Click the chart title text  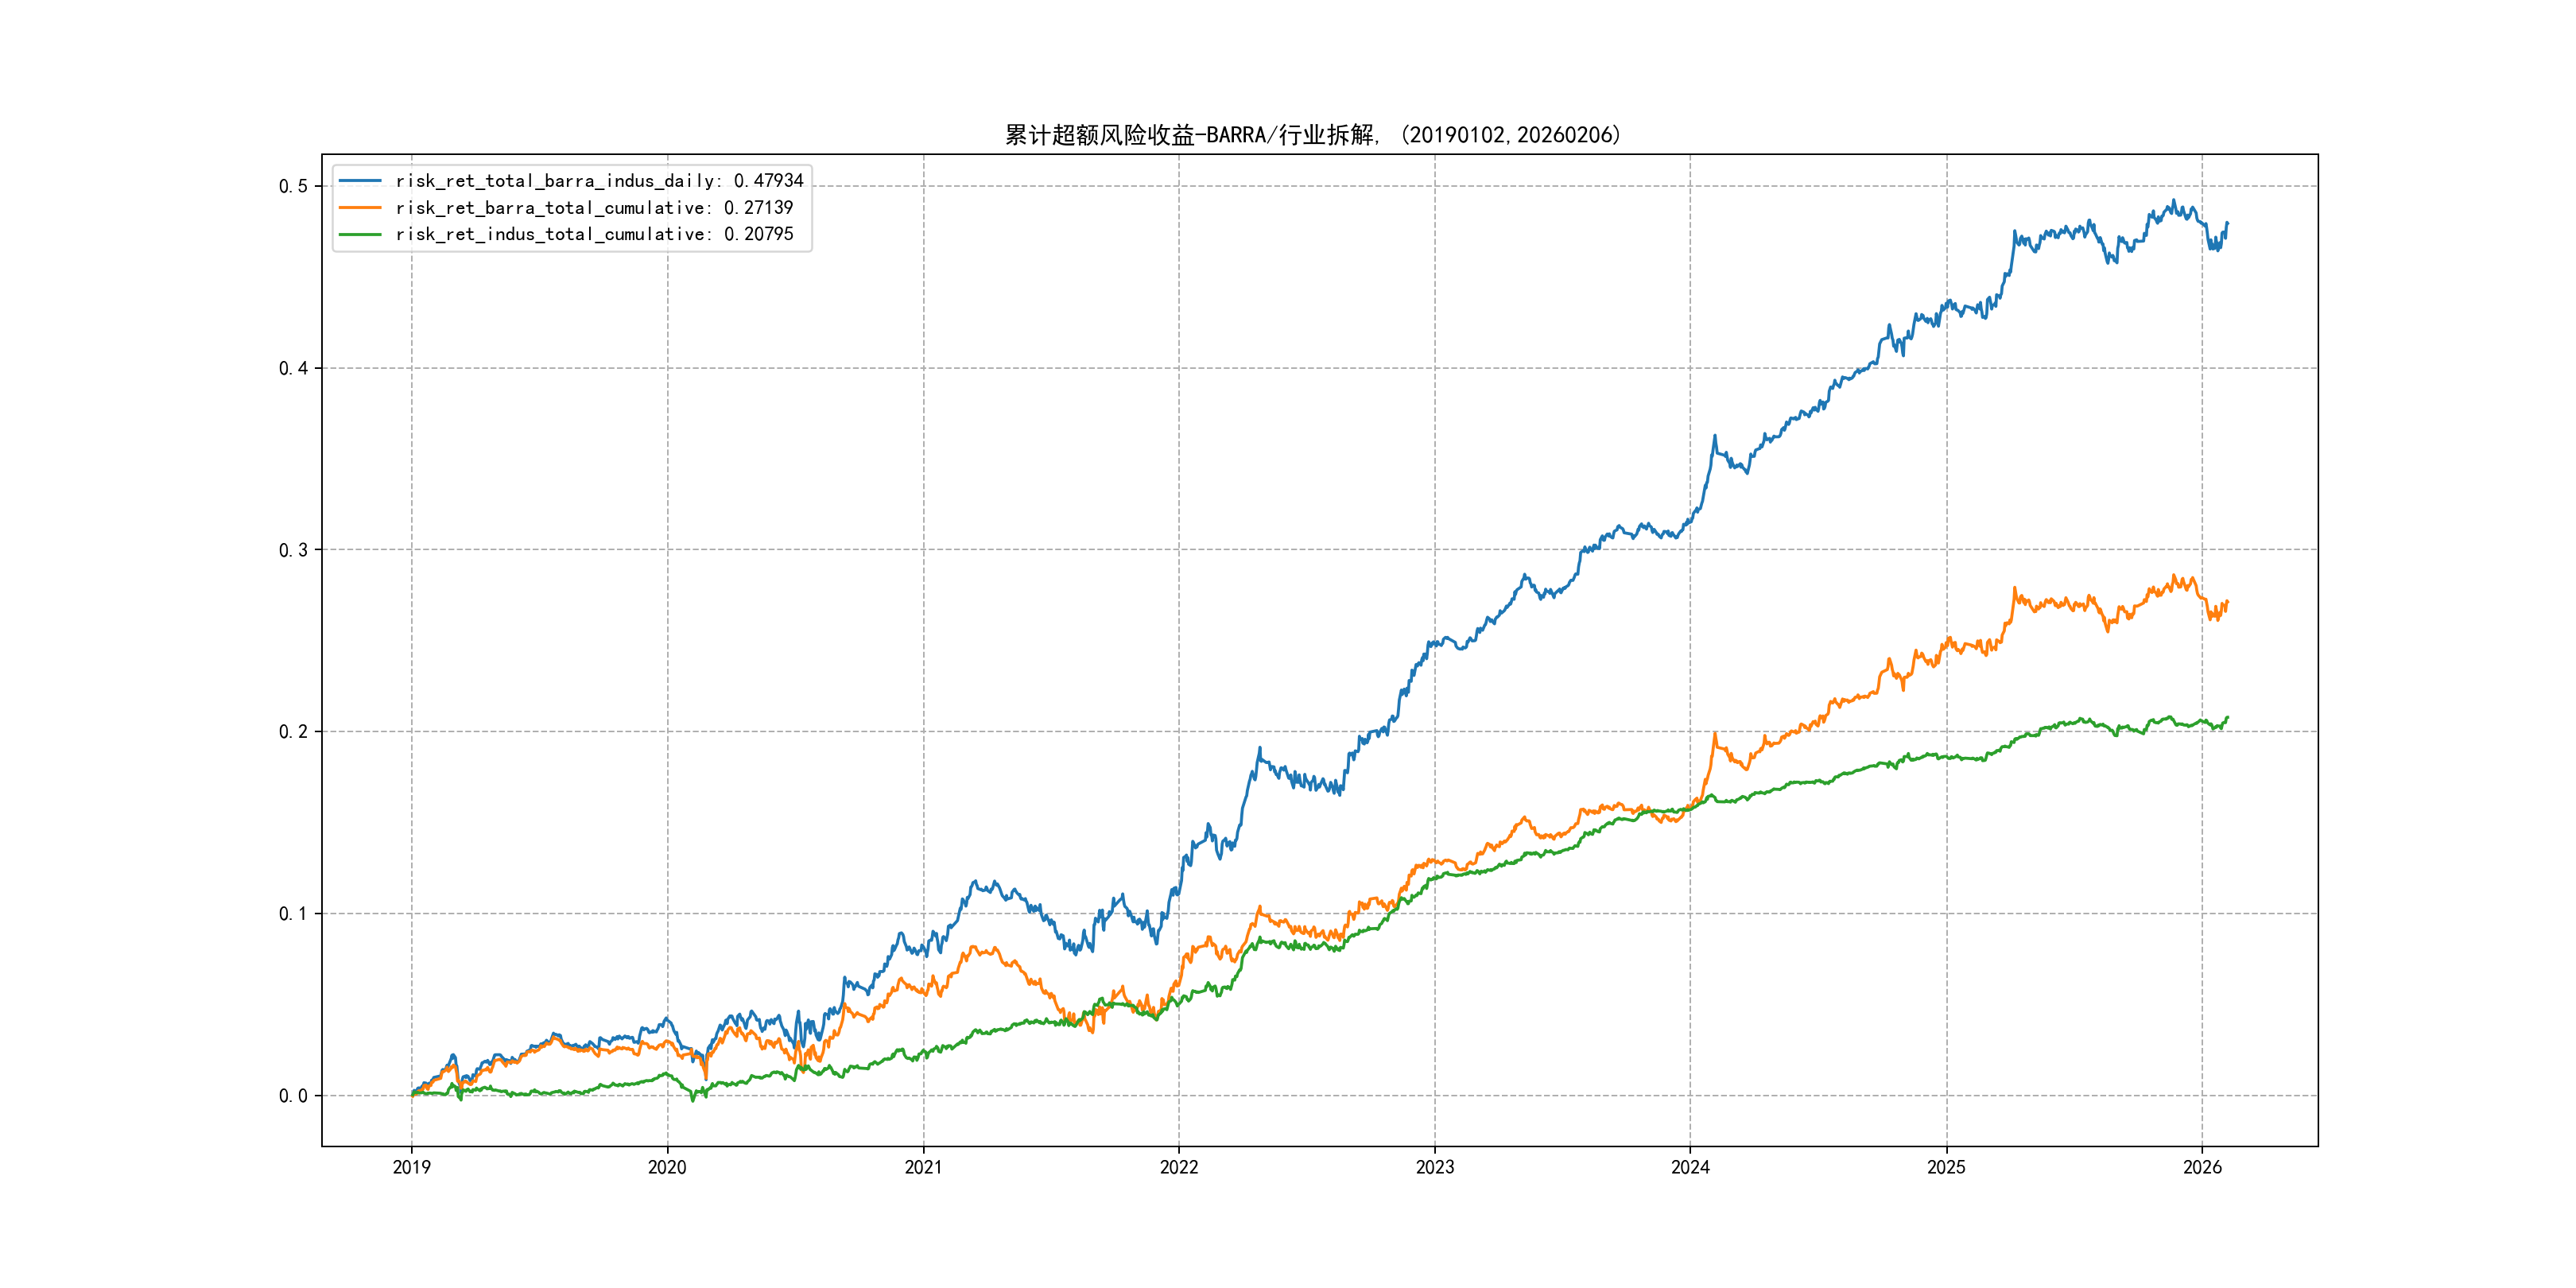tap(1313, 135)
